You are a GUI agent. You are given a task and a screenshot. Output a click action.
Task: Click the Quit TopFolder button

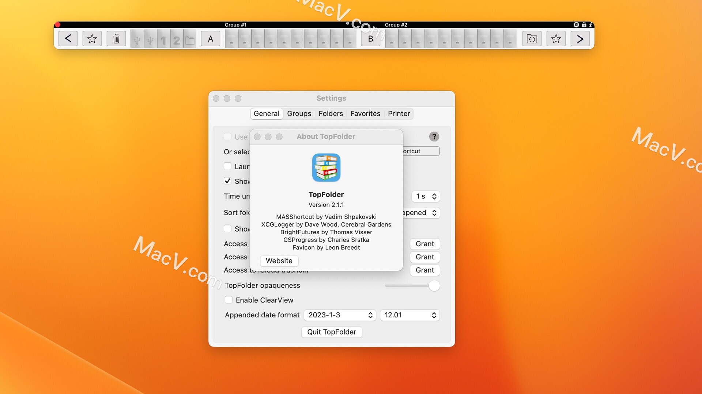[x=332, y=332]
